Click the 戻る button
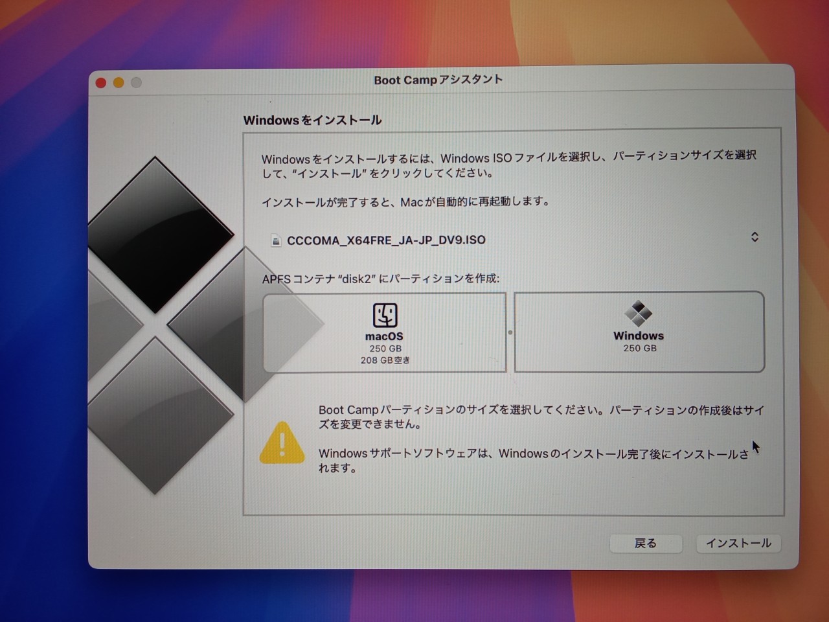This screenshot has width=829, height=622. 646,543
